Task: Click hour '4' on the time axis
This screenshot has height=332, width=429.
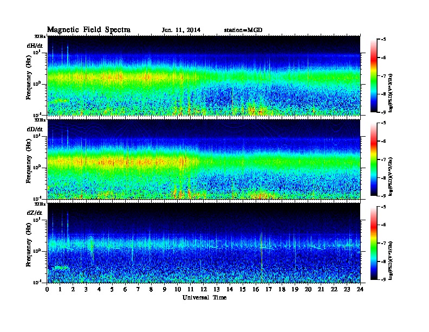Action: click(x=99, y=289)
